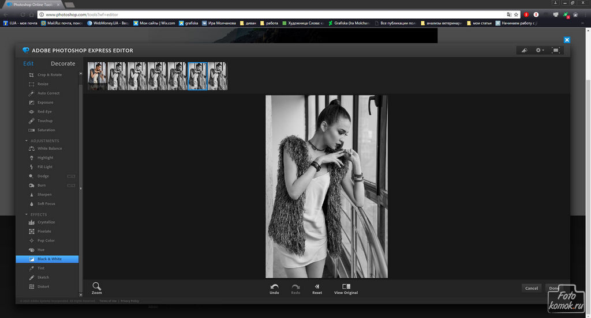Screen dimensions: 591x318
Task: Open the gear settings dropdown
Action: [540, 50]
